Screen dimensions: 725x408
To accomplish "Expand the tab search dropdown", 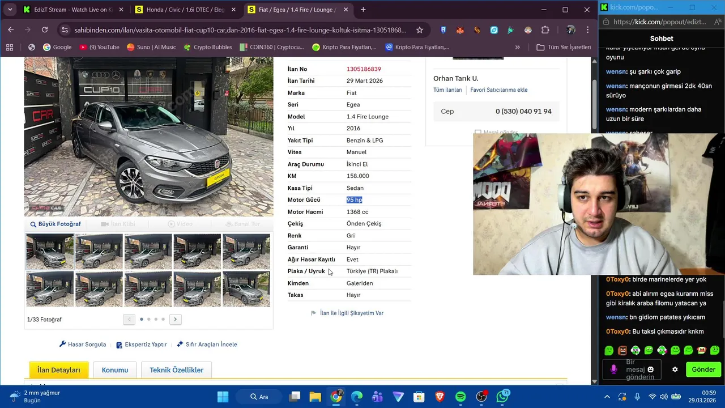I will 10,10.
